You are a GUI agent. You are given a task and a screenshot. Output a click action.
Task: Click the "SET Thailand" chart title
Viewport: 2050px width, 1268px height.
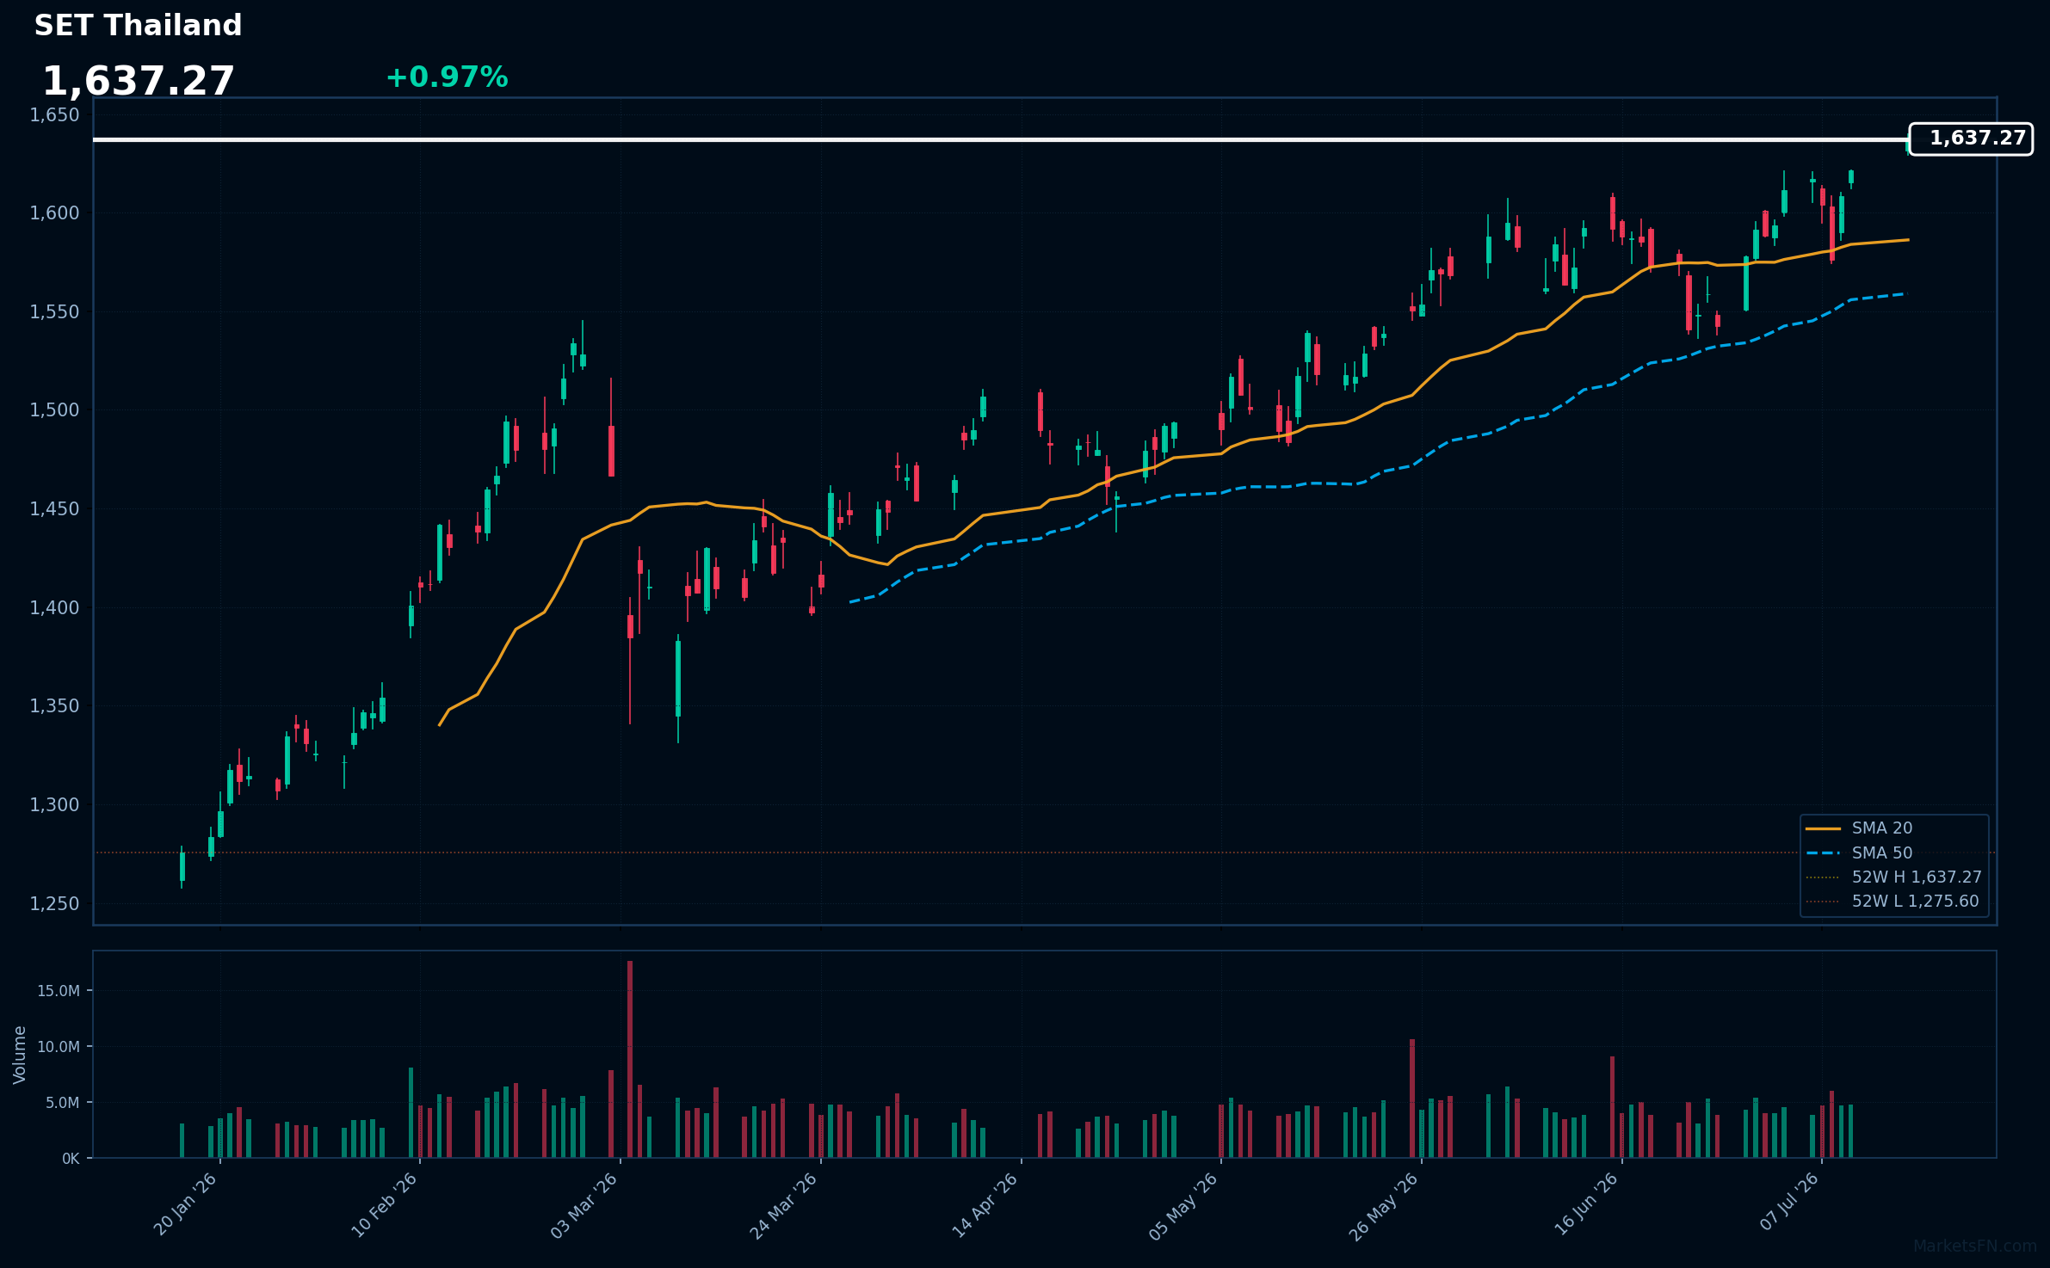point(138,26)
